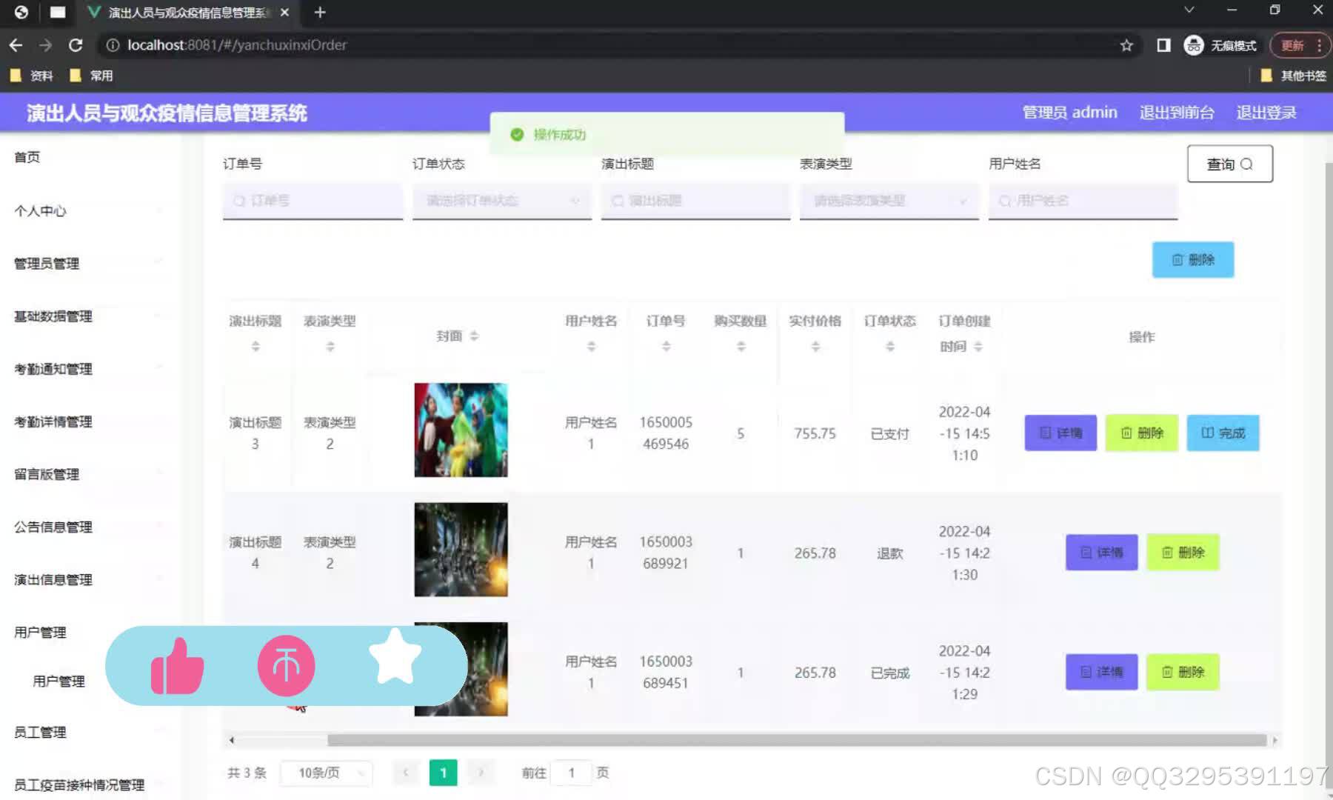Sort table by 订单状态 column
1333x800 pixels.
890,346
